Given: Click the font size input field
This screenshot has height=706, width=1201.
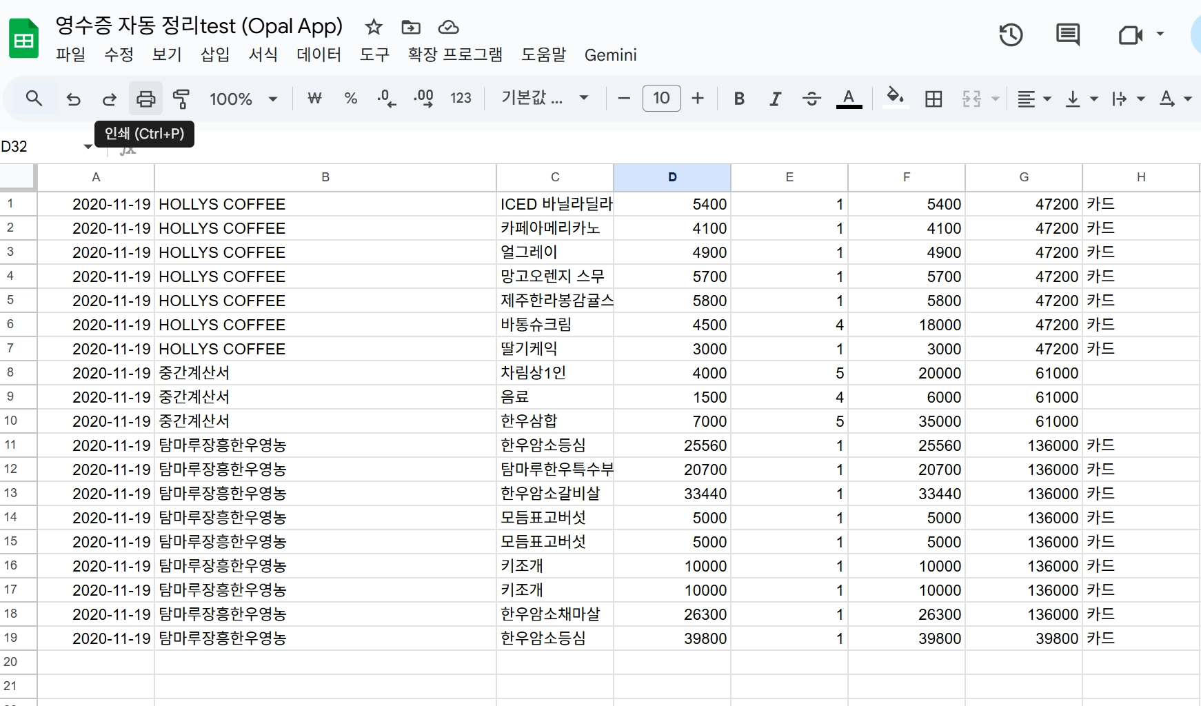Looking at the screenshot, I should click(x=661, y=99).
